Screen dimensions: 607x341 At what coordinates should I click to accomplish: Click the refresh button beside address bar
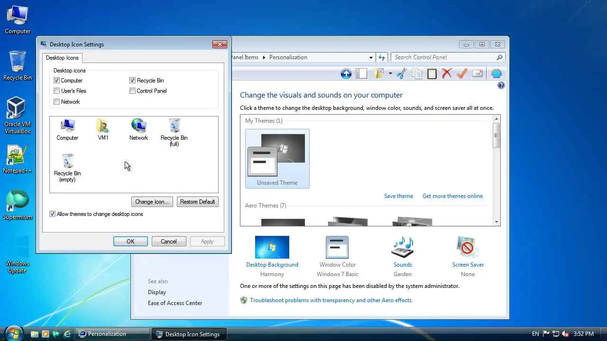click(x=382, y=57)
